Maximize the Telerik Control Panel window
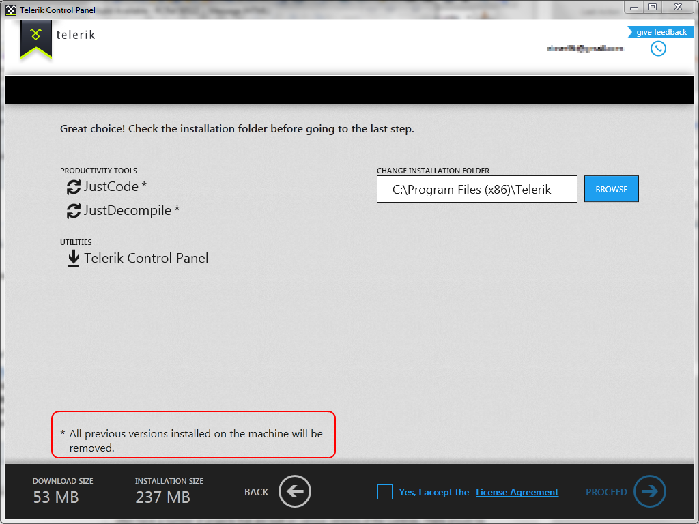699x524 pixels. click(653, 7)
